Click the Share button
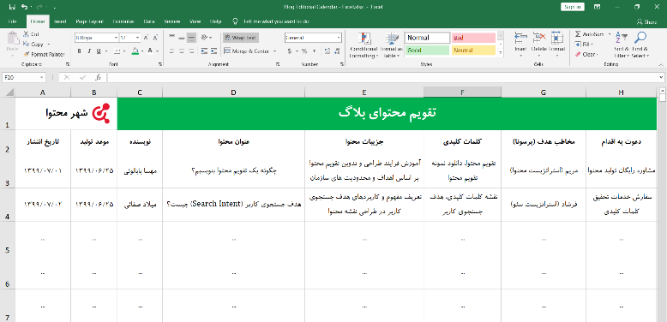Screen dimensions: 667x322 tap(646, 21)
